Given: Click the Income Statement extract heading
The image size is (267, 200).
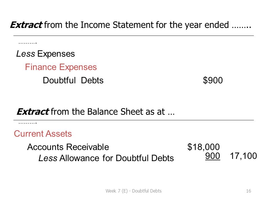Looking at the screenshot, I should [131, 25].
